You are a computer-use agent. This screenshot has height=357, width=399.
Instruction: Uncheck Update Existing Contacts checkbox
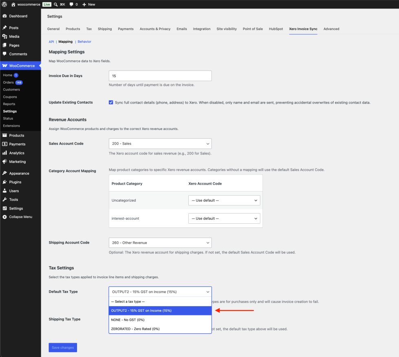tap(111, 102)
